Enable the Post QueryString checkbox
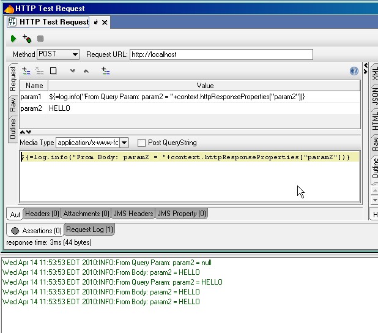The height and width of the screenshot is (333, 378). point(141,143)
